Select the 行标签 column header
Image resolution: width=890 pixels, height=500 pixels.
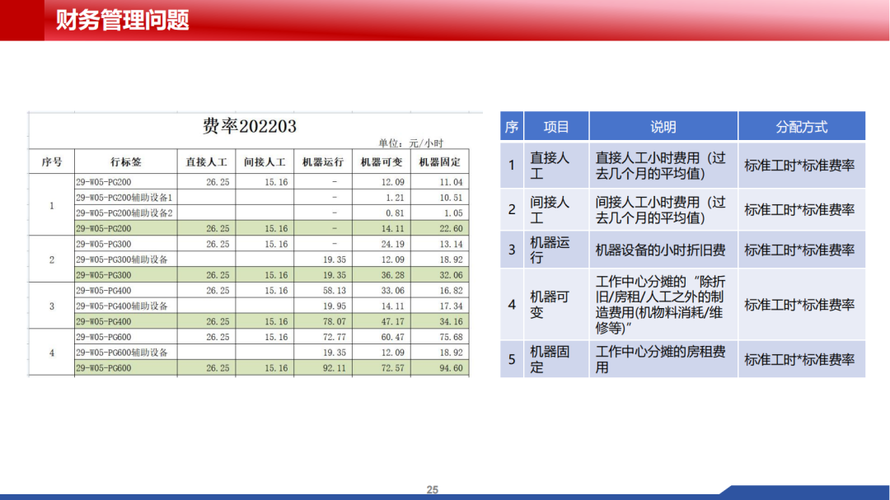tap(125, 162)
